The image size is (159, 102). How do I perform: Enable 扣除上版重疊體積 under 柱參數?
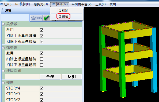click(42, 59)
